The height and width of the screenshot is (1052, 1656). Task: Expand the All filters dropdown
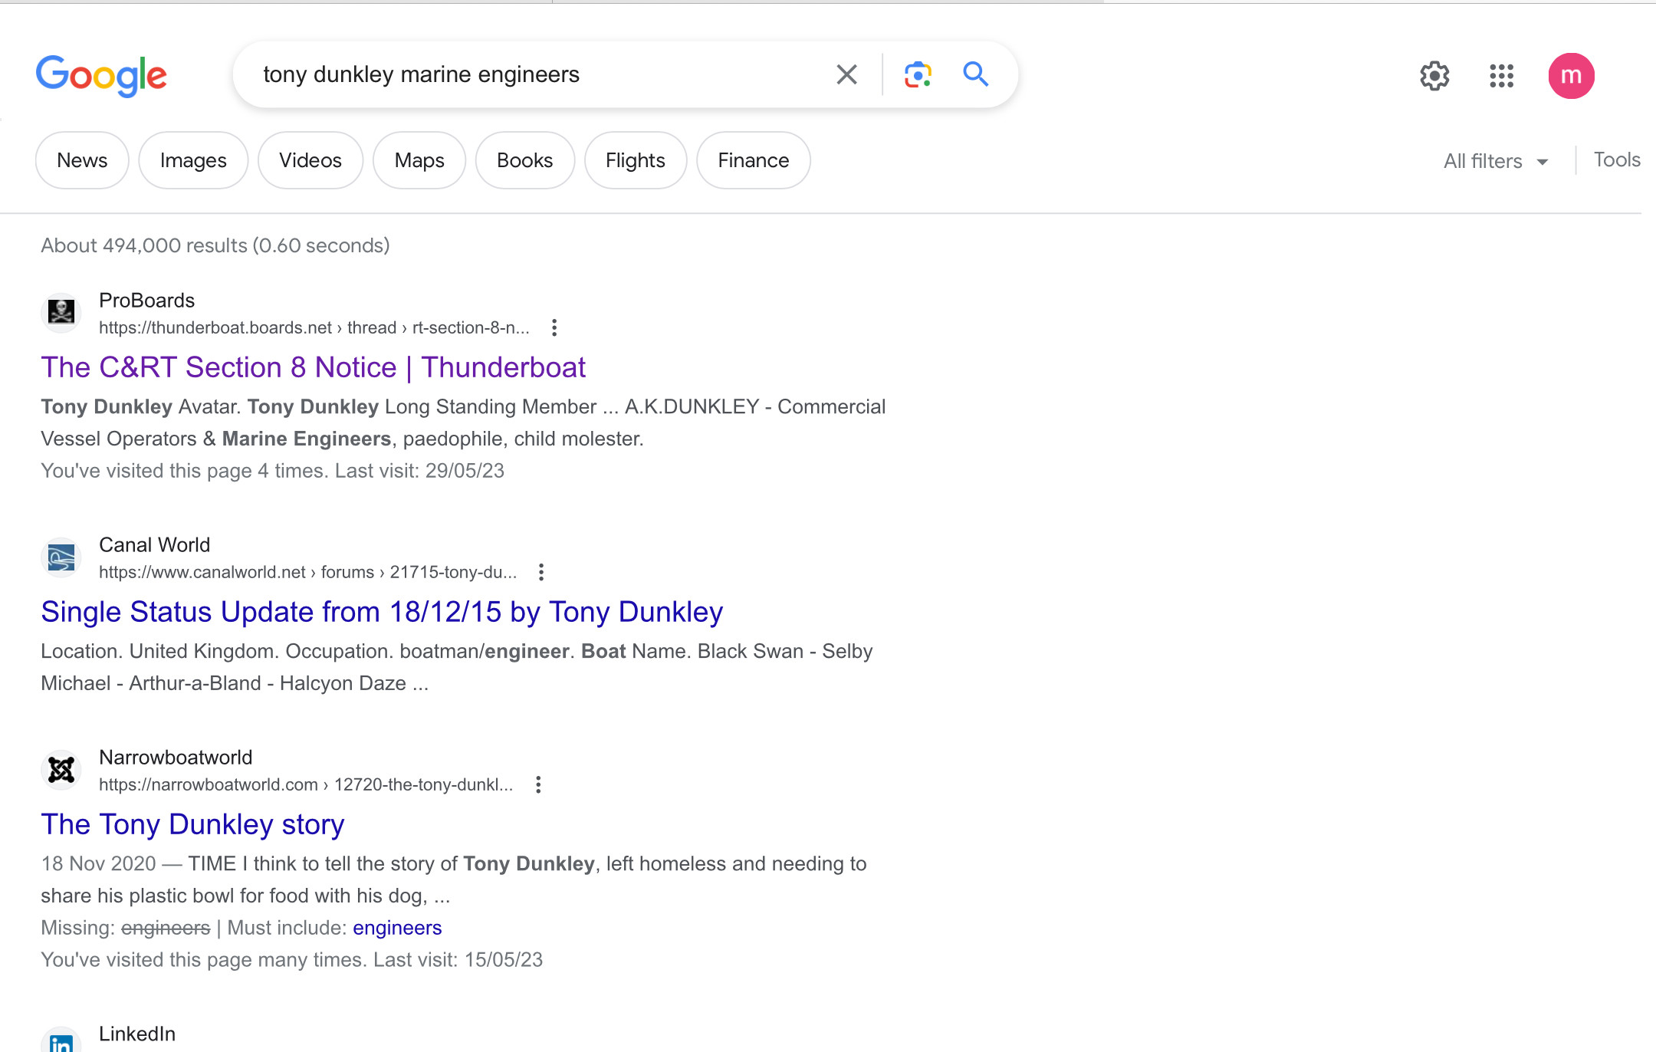(x=1496, y=161)
